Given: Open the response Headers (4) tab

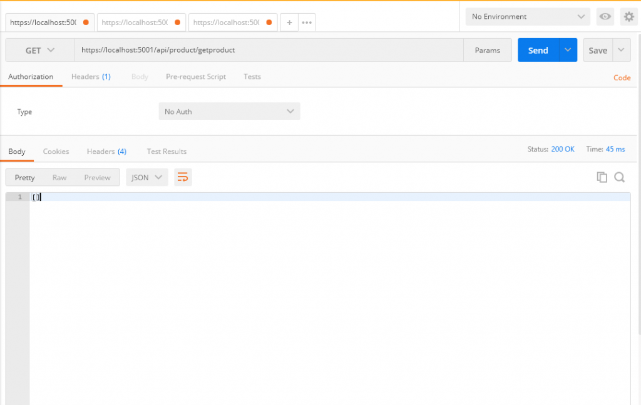Looking at the screenshot, I should pos(106,151).
